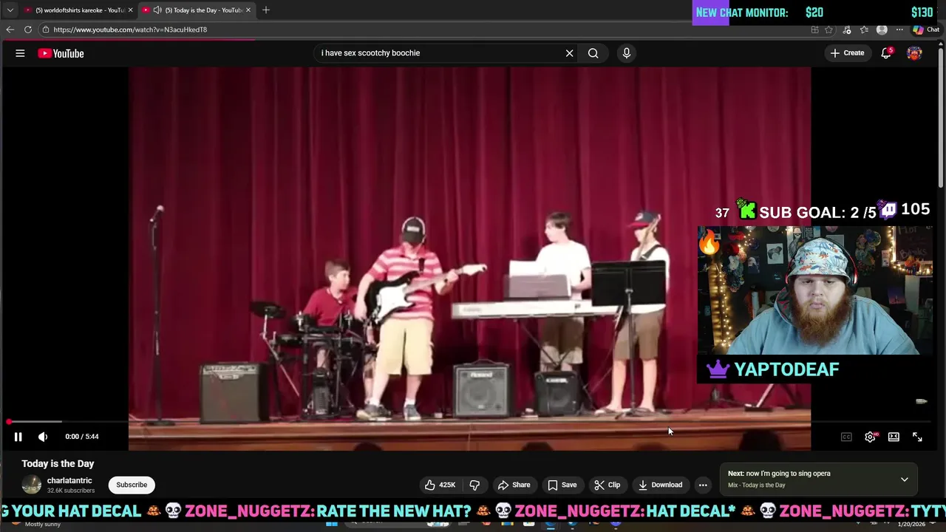Viewport: 946px width, 532px height.
Task: Open a new browser tab
Action: [266, 10]
